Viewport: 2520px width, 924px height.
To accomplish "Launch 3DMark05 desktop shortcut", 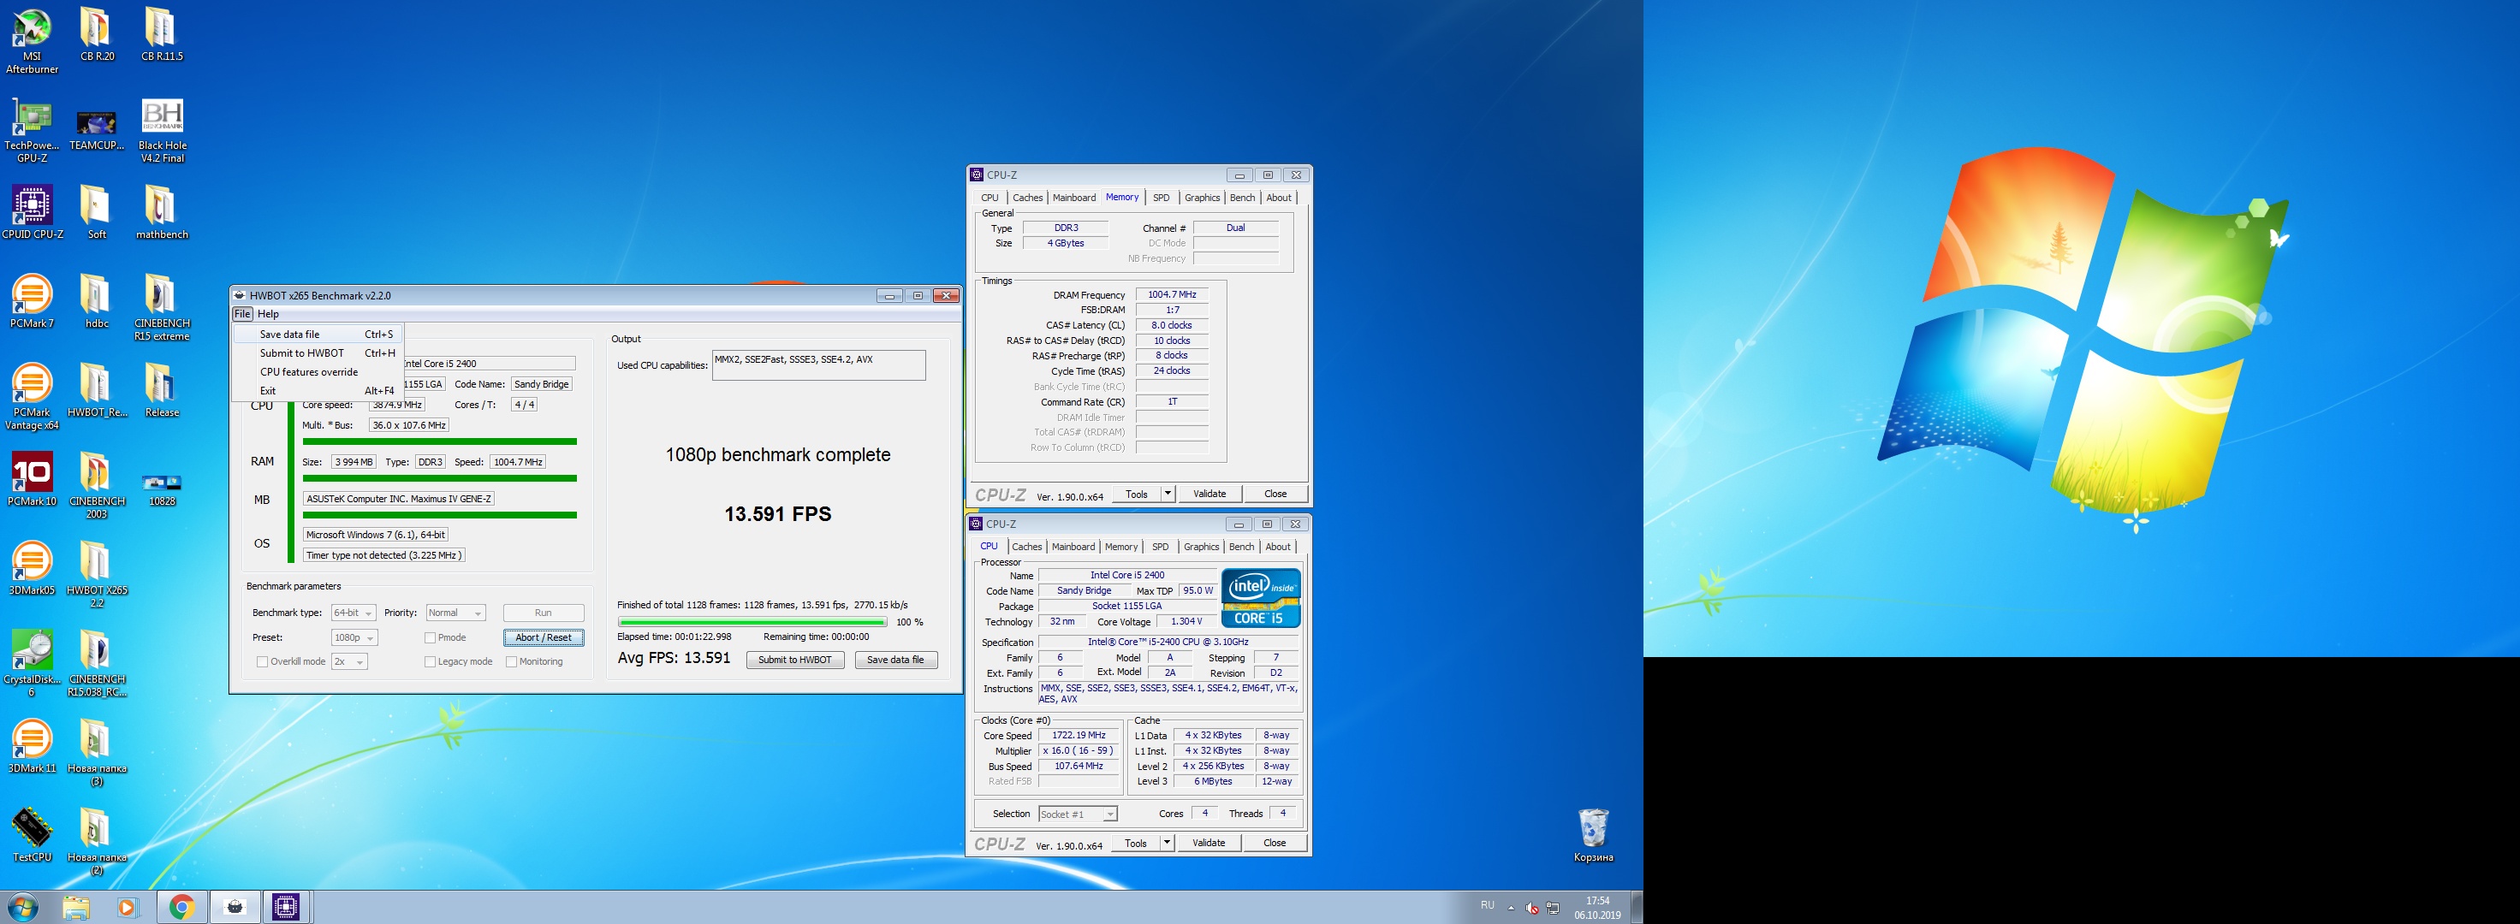I will click(x=32, y=568).
